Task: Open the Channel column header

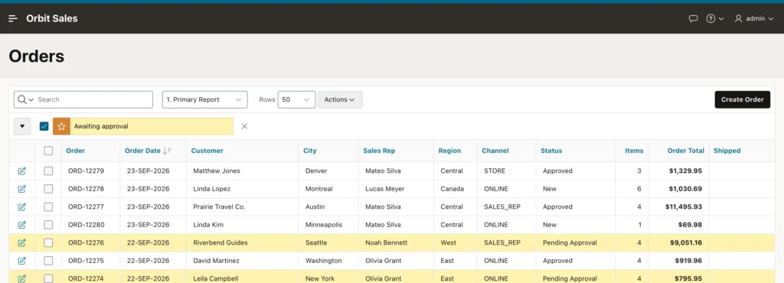Action: 495,151
